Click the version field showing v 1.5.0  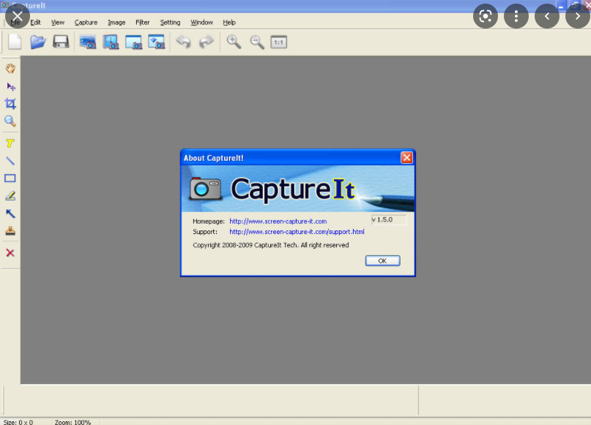click(389, 219)
